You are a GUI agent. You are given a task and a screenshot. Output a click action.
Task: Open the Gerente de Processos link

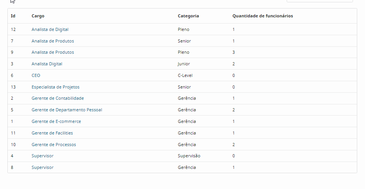coord(54,145)
